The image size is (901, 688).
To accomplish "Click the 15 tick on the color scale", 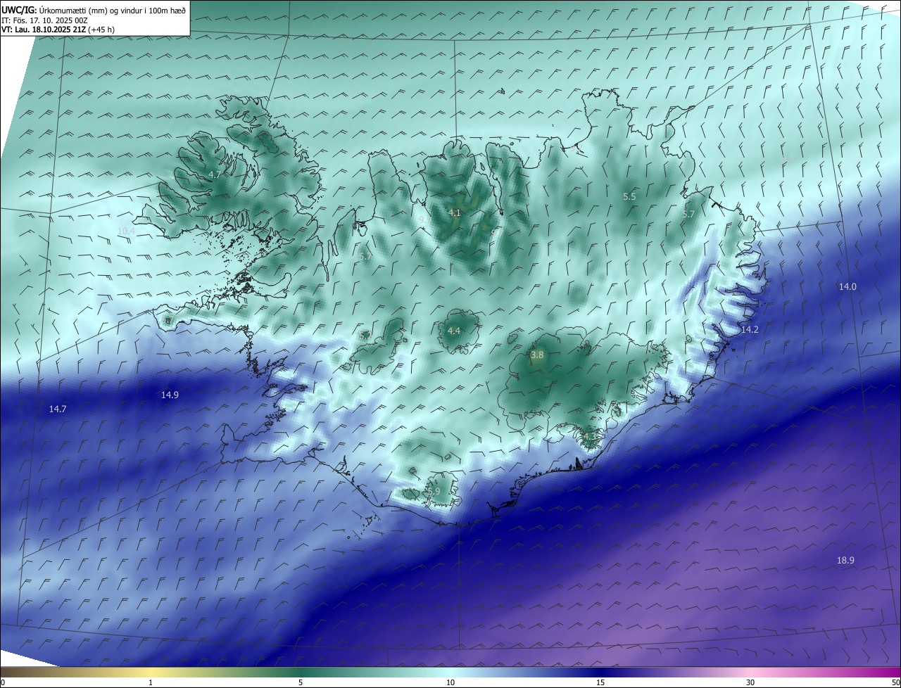I will pyautogui.click(x=600, y=682).
